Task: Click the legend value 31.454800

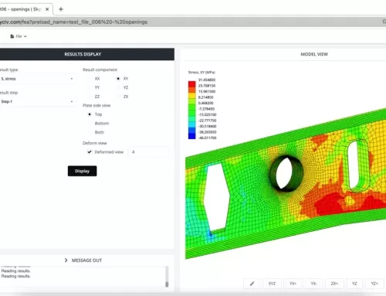Action: point(207,80)
